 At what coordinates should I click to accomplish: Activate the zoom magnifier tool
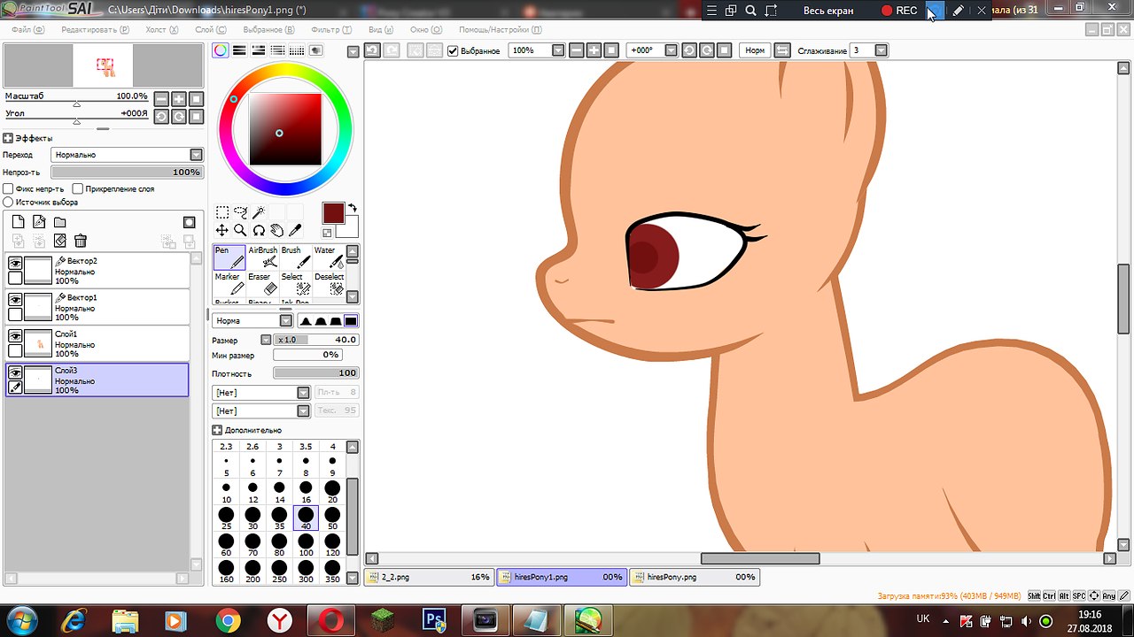(240, 230)
